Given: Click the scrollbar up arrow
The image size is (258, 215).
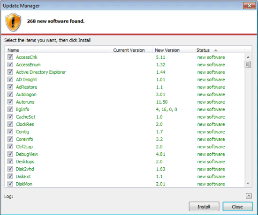Looking at the screenshot, I should pyautogui.click(x=248, y=57).
